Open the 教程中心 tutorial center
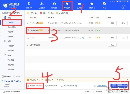Screen dimensions: 130x94 point(92,5)
